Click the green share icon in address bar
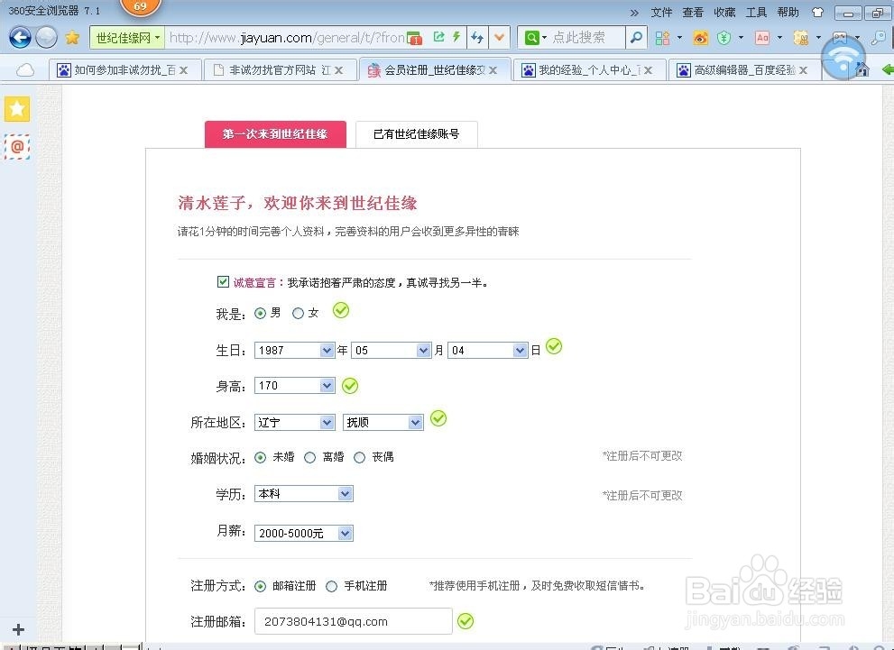The height and width of the screenshot is (650, 894). (x=438, y=37)
